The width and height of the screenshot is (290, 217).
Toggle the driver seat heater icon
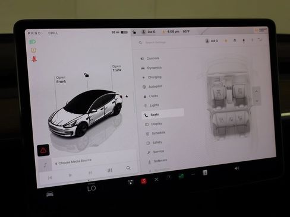[x=219, y=93]
